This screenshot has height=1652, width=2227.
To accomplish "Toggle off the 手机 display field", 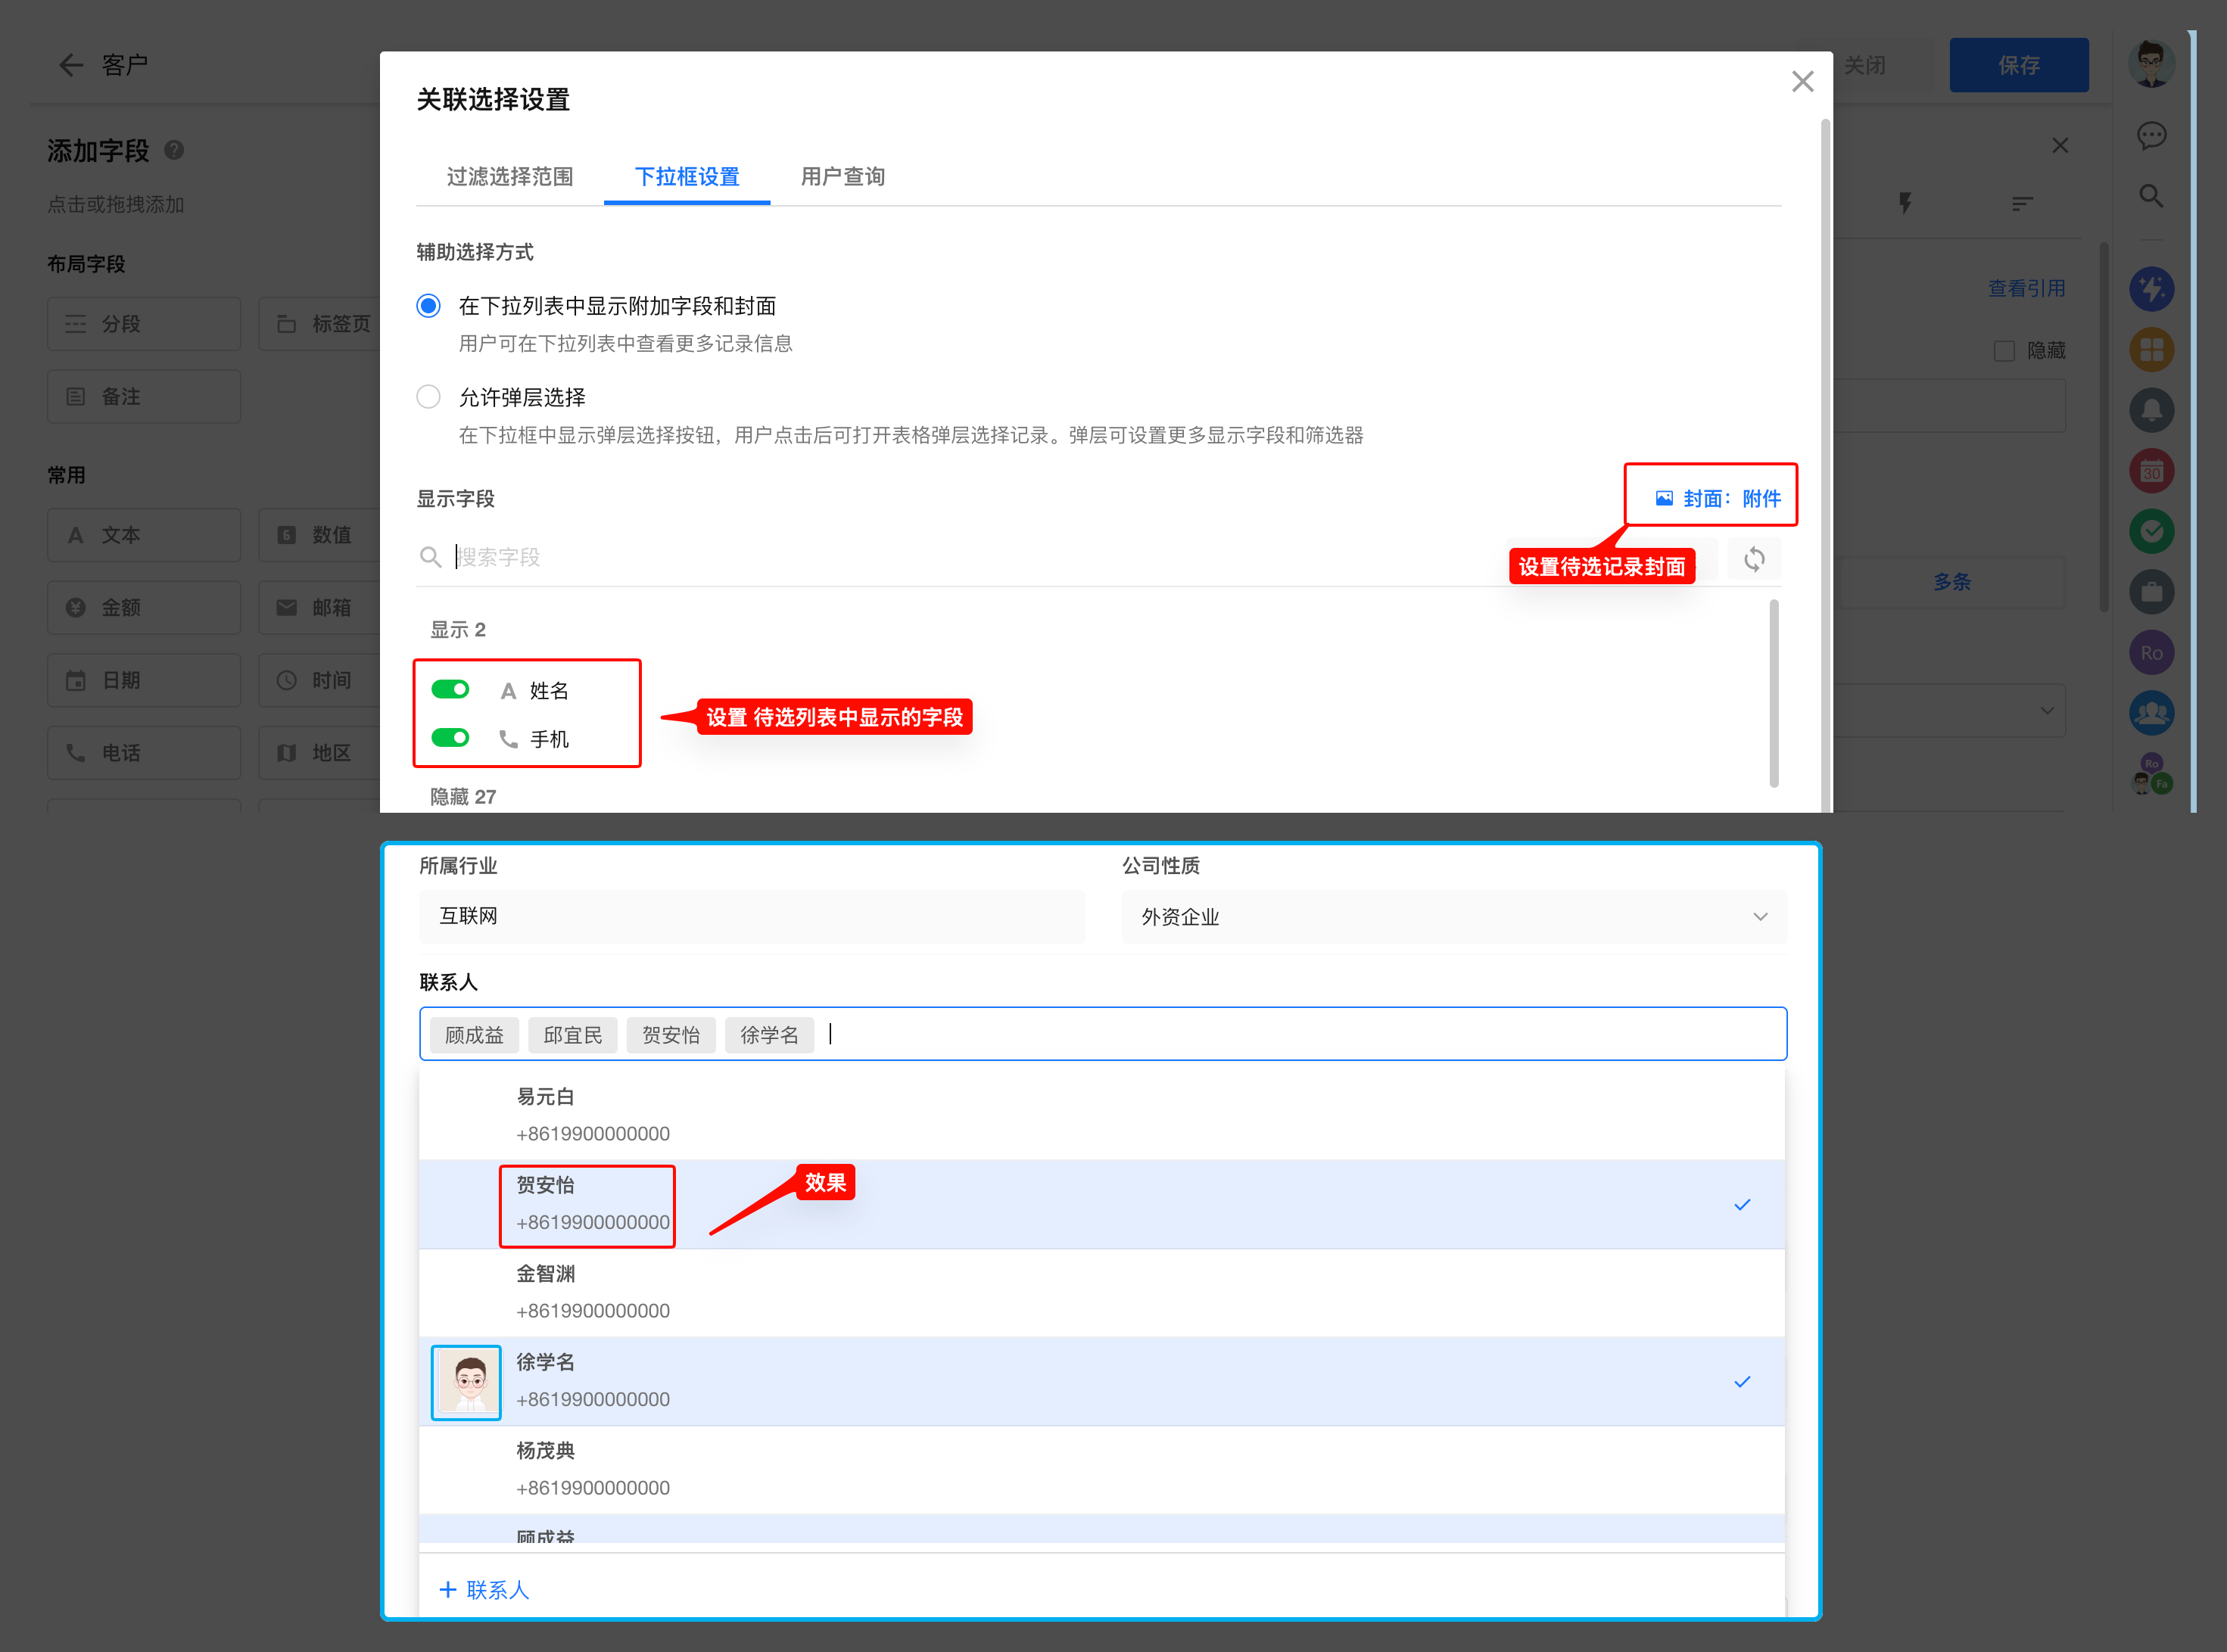I will tap(450, 738).
